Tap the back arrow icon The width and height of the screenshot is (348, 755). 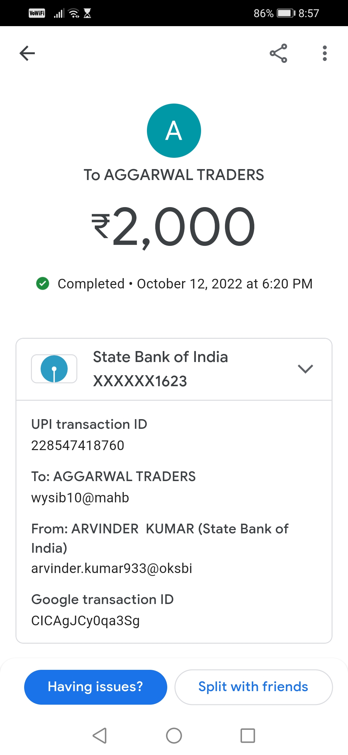coord(27,53)
